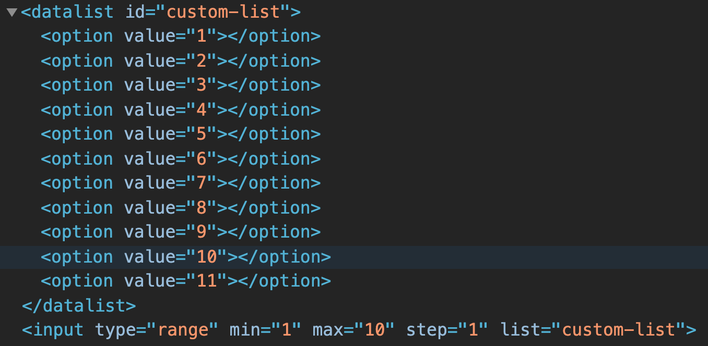The image size is (708, 346).
Task: Select the option value 9 line
Action: 181,232
